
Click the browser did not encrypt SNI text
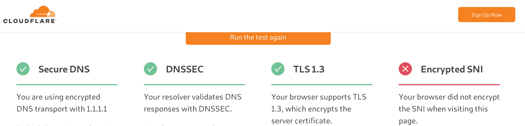[x=449, y=109]
